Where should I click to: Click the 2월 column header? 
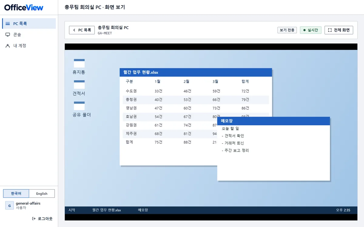[x=187, y=81]
